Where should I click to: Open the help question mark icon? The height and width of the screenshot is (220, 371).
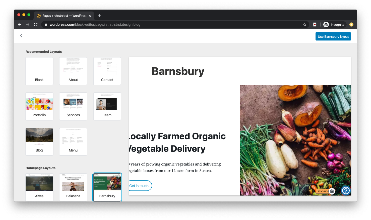click(x=346, y=190)
